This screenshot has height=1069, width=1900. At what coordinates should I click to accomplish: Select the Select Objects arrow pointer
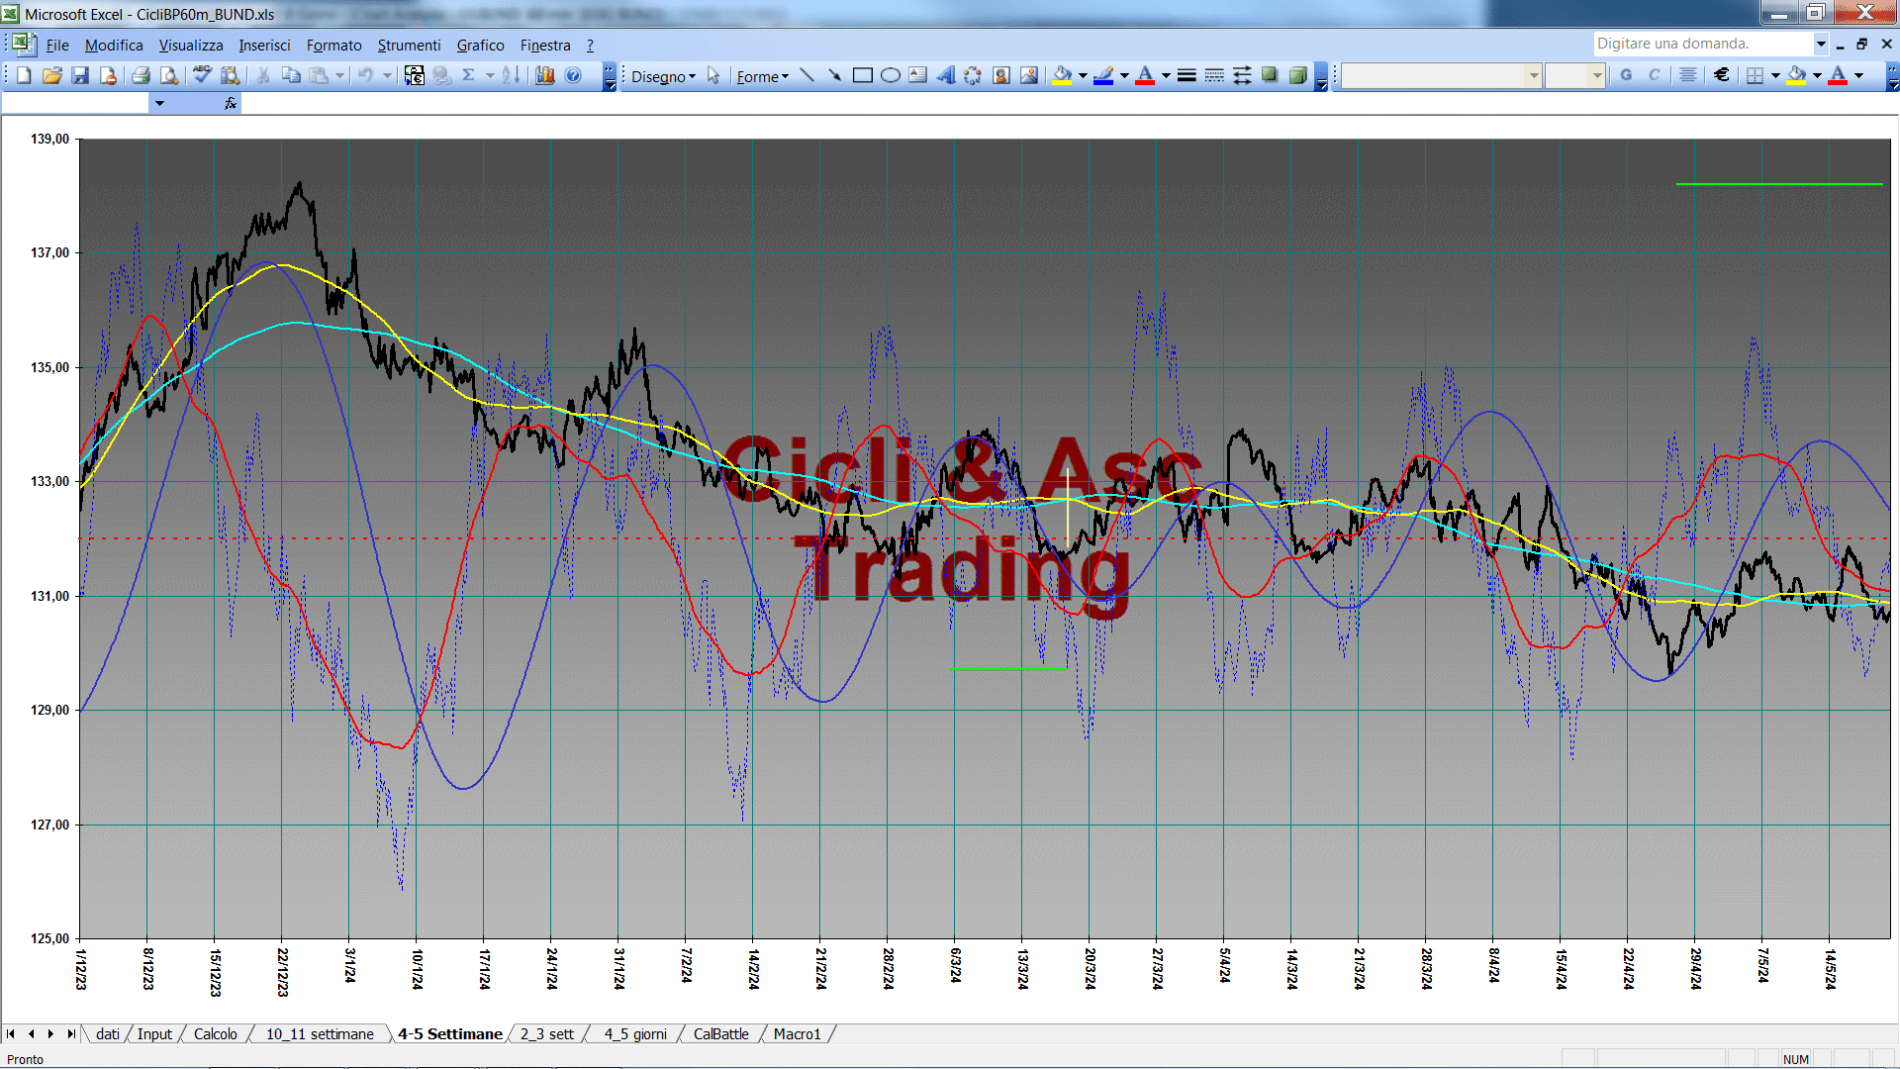[713, 76]
